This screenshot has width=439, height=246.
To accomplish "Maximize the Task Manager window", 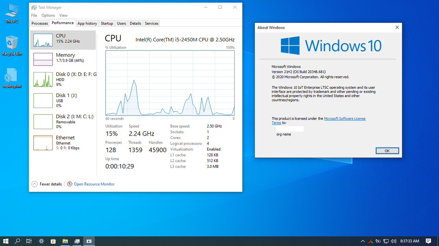I will [220, 7].
